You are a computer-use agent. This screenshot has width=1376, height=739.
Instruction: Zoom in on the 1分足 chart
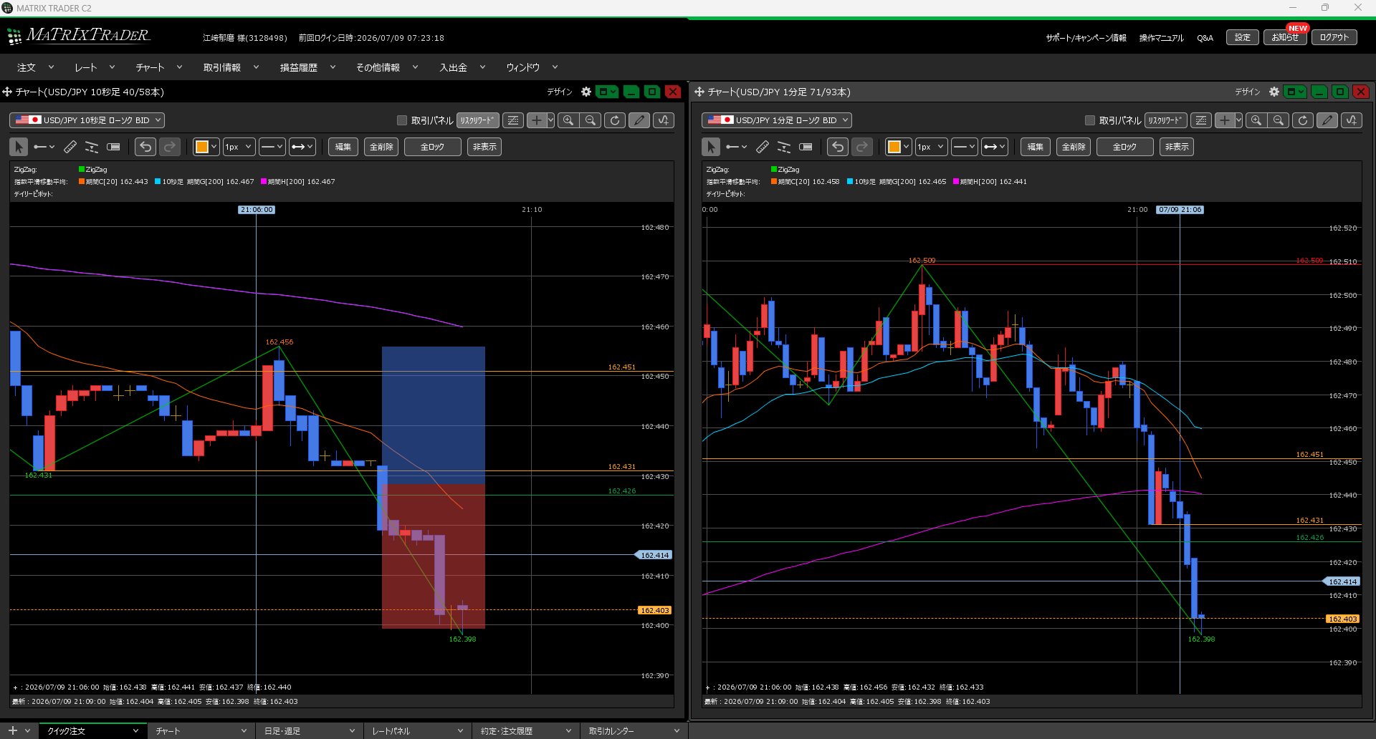coord(1256,120)
